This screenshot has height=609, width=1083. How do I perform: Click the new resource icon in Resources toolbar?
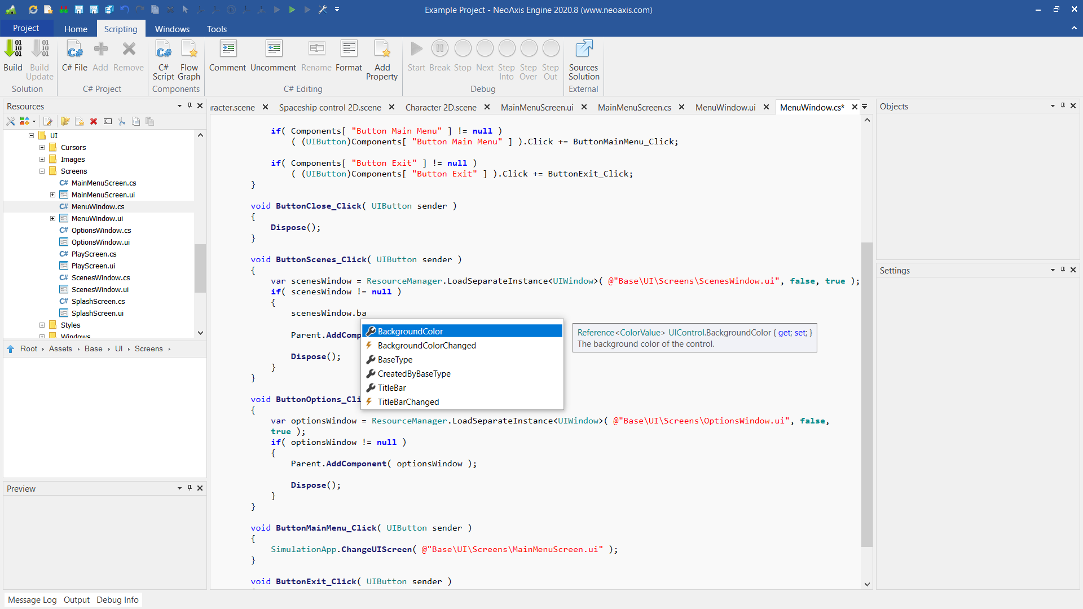click(x=80, y=121)
